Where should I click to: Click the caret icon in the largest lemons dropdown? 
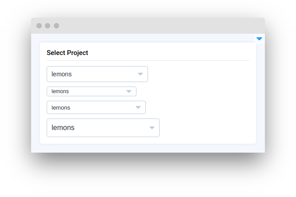point(152,128)
